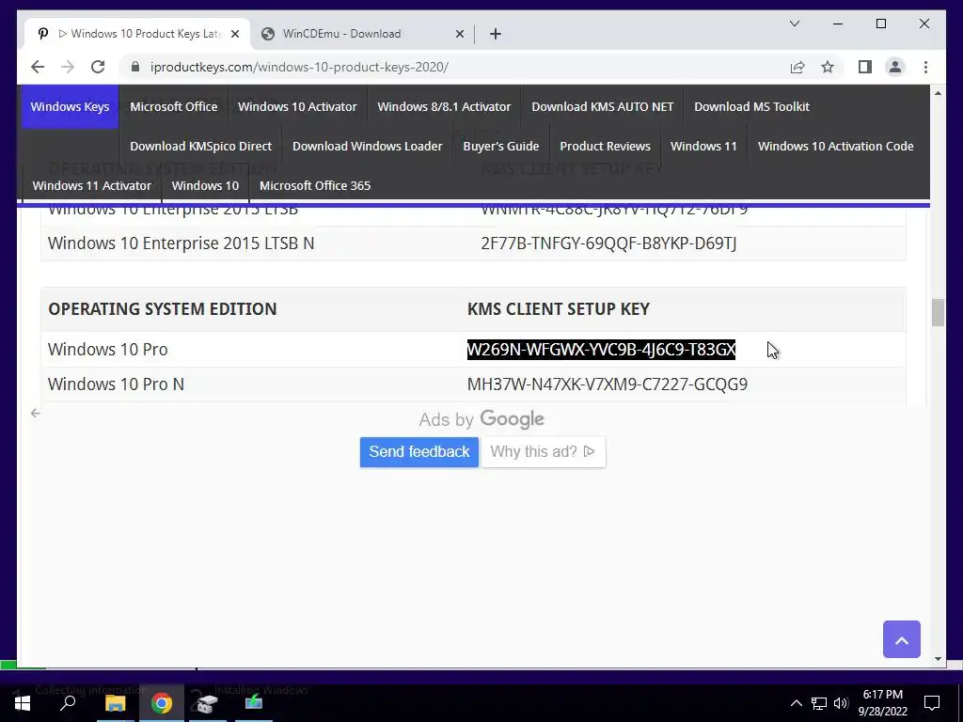Viewport: 963px width, 722px height.
Task: Click Windows 10 Enterprise 2015 LTSB N label
Action: [182, 243]
